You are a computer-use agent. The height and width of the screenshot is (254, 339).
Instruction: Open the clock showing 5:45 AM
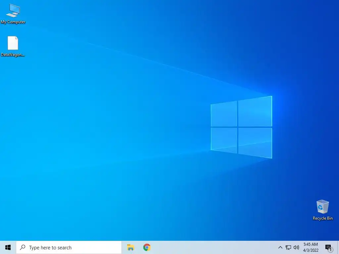pyautogui.click(x=311, y=247)
